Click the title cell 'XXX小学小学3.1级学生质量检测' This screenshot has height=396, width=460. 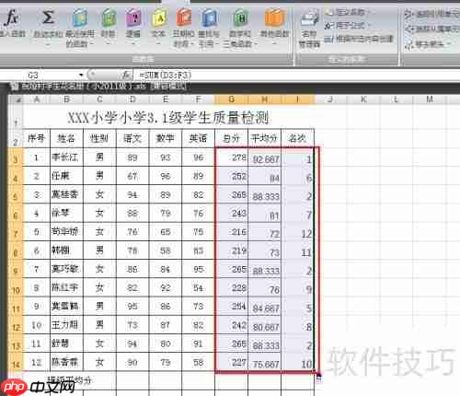coord(168,117)
